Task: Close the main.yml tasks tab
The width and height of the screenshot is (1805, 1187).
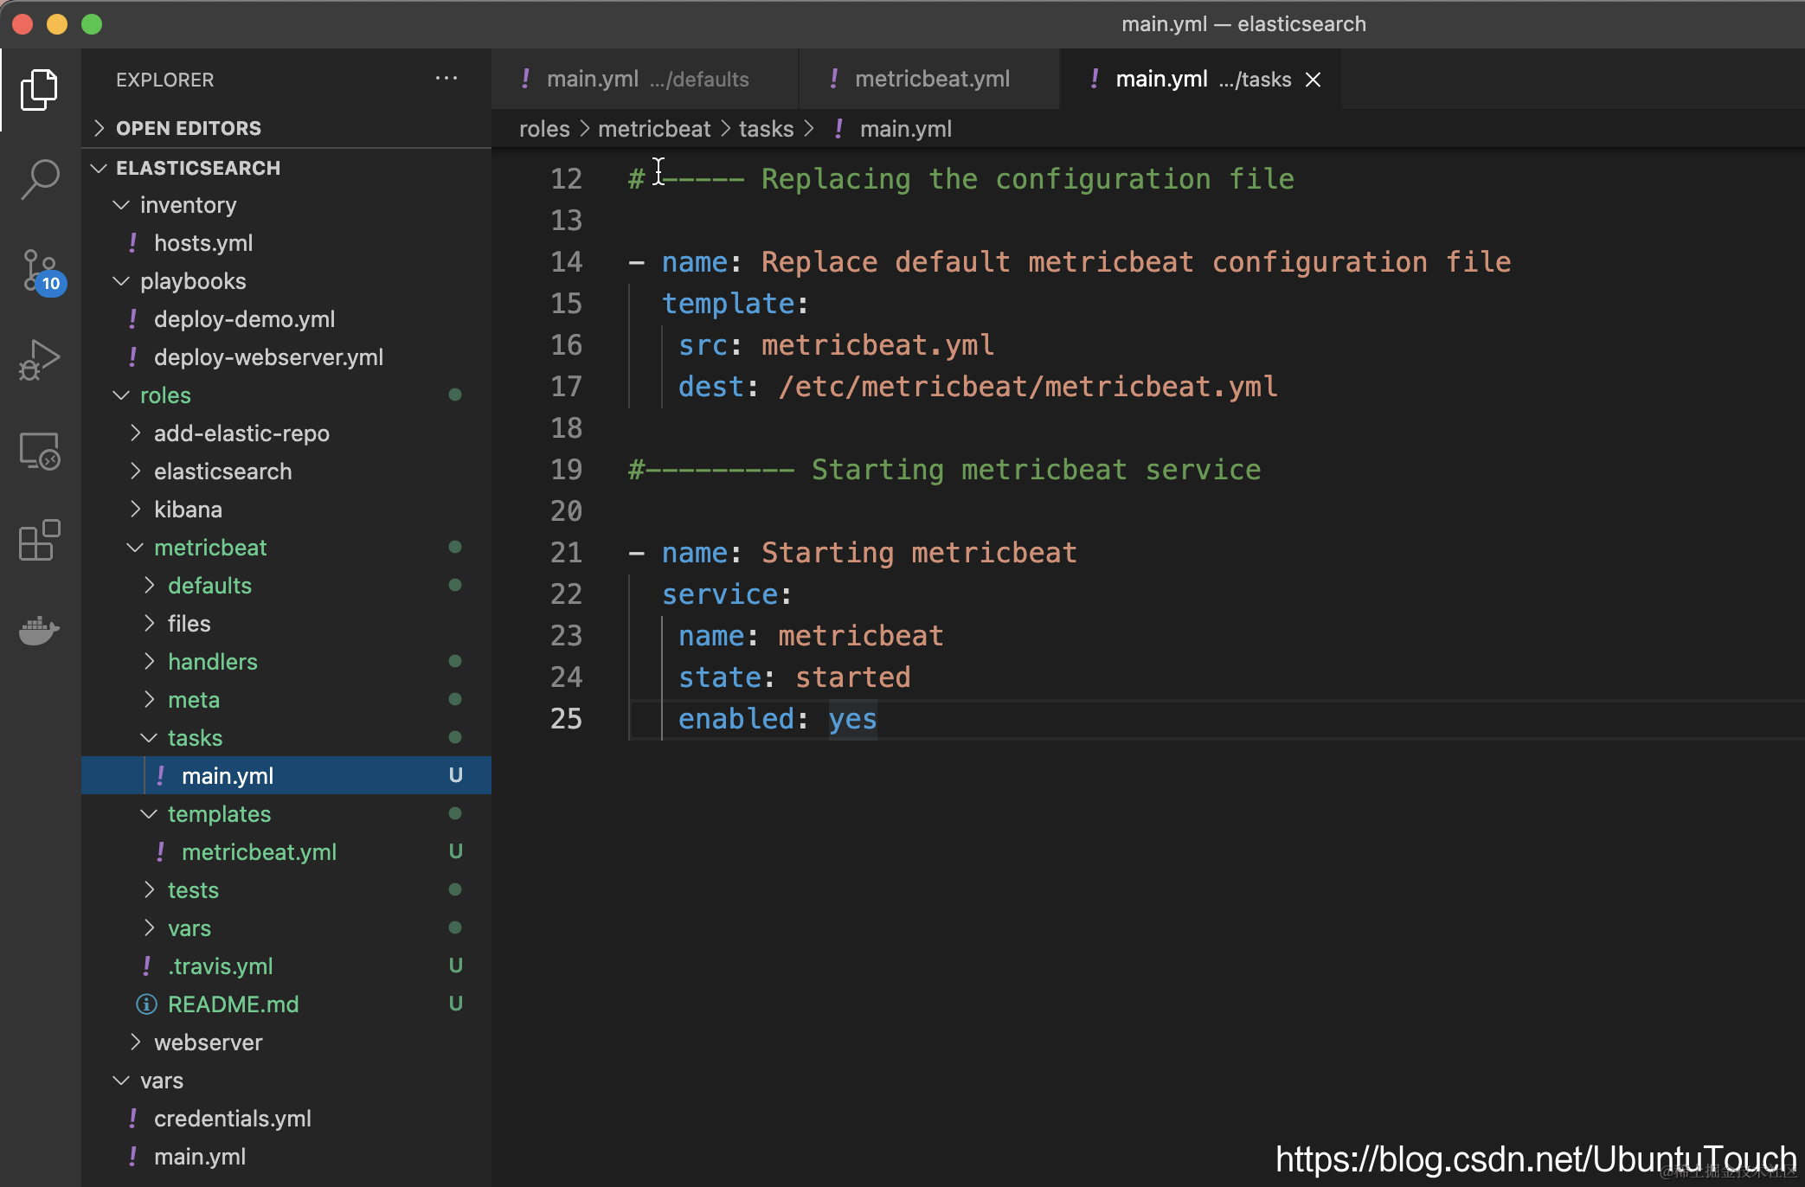Action: (1313, 80)
